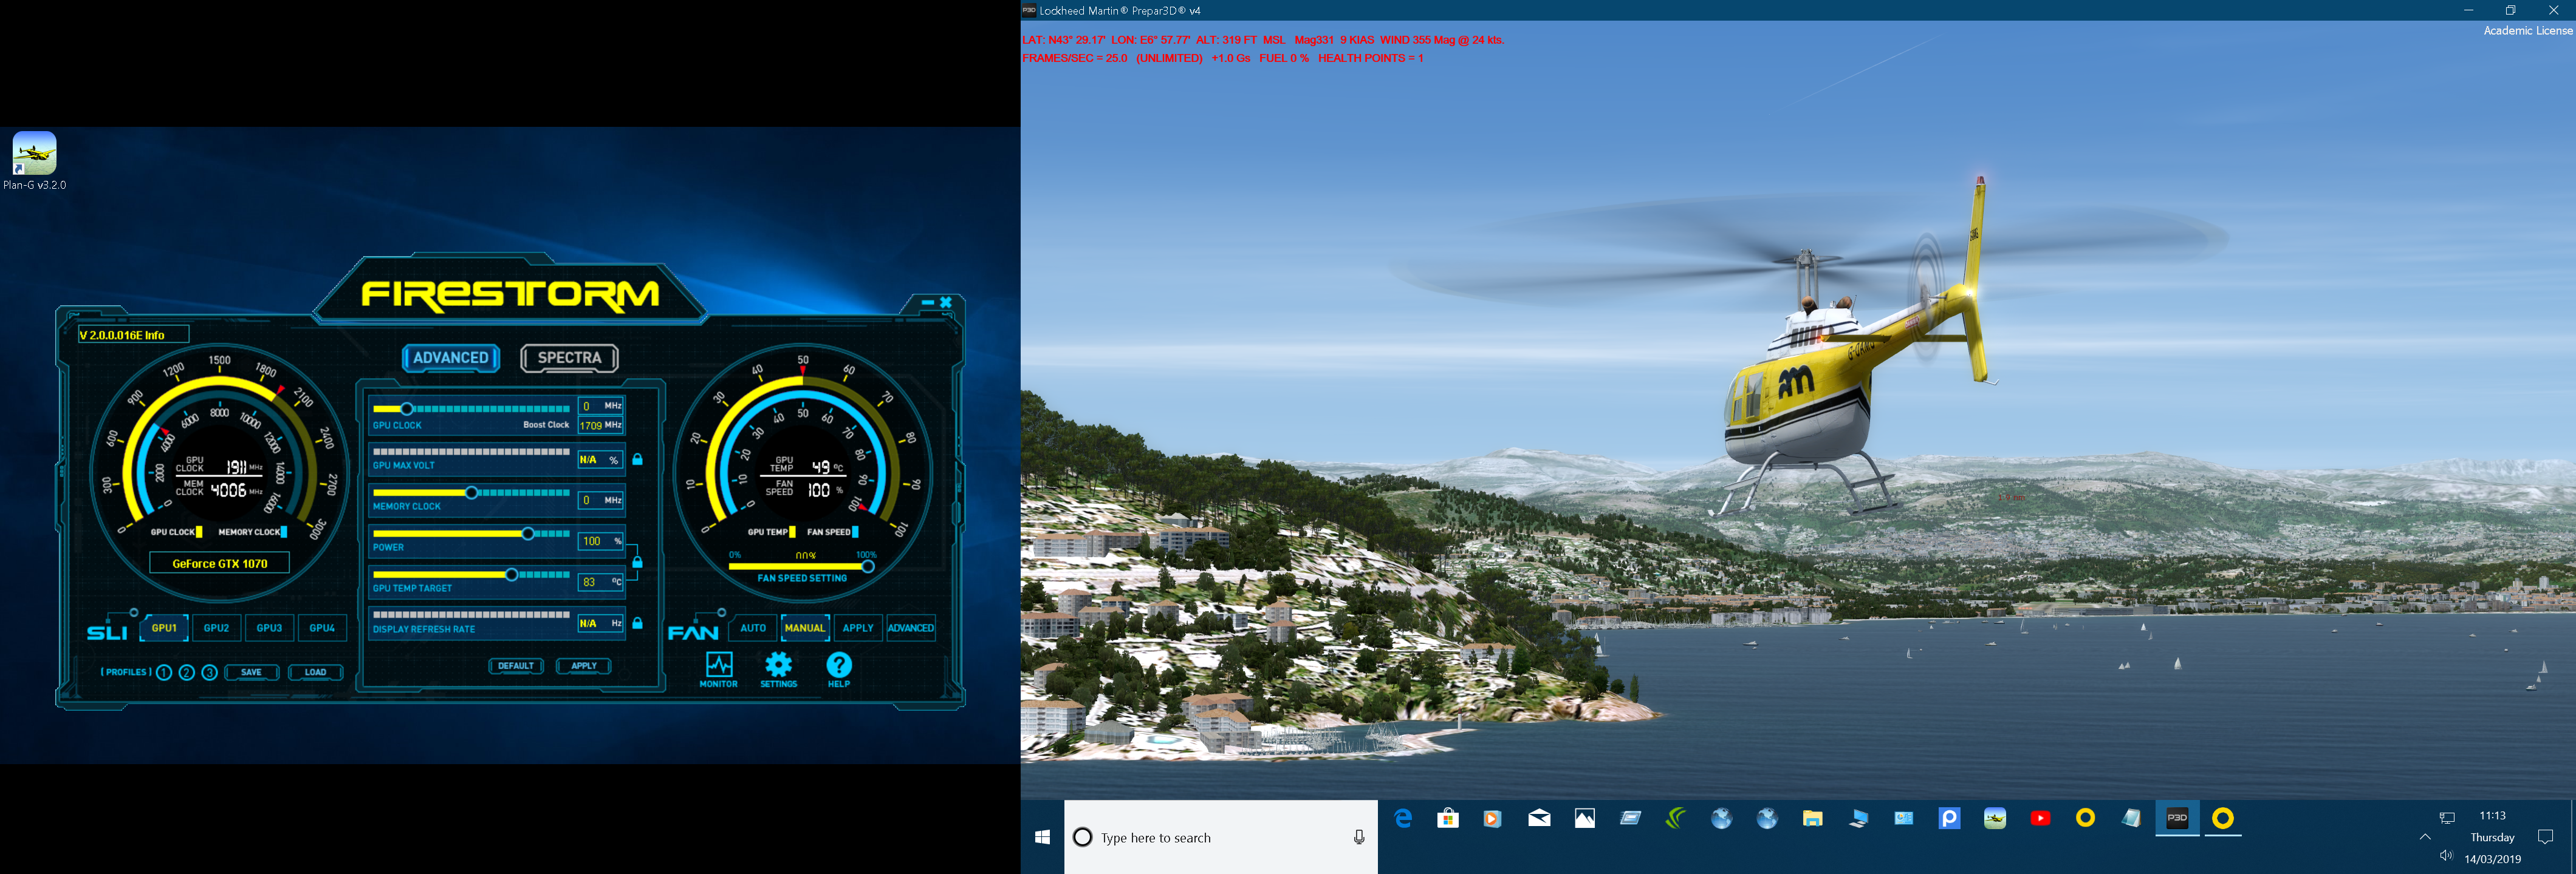This screenshot has height=874, width=2576.
Task: Select the GPU2 button
Action: point(216,628)
